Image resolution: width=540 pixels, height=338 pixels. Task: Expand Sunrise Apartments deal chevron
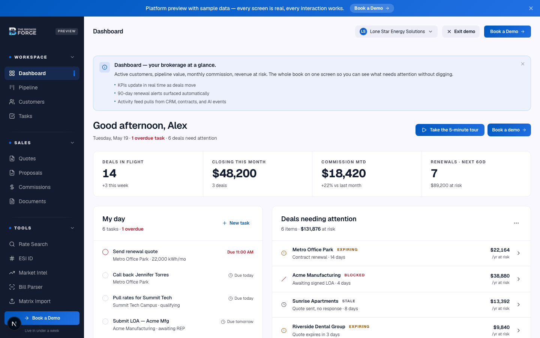point(519,305)
